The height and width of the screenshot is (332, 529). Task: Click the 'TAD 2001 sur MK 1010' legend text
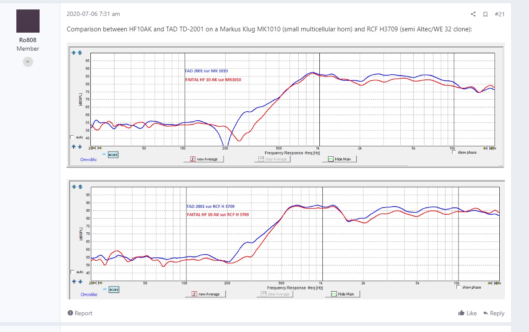click(206, 71)
